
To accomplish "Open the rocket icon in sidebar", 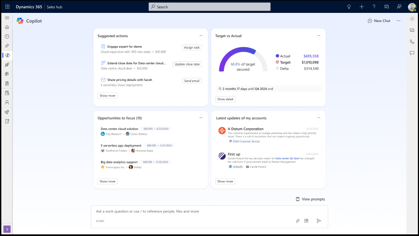I will 7,64.
